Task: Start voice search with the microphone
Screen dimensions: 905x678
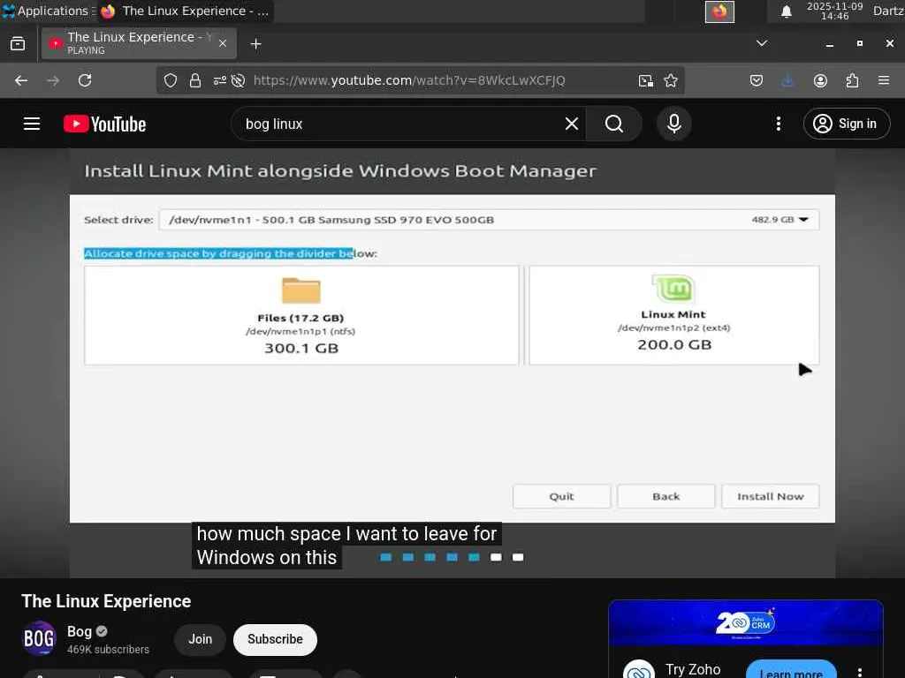Action: 674,124
